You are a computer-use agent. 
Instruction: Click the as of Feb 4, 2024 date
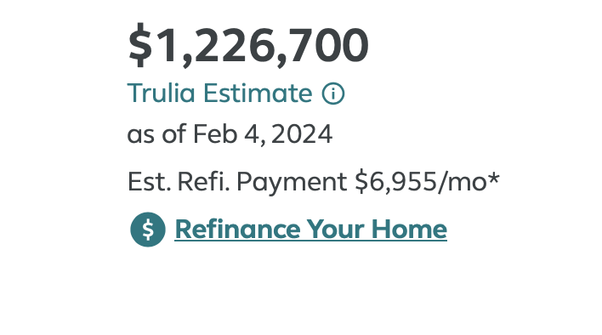pos(230,134)
